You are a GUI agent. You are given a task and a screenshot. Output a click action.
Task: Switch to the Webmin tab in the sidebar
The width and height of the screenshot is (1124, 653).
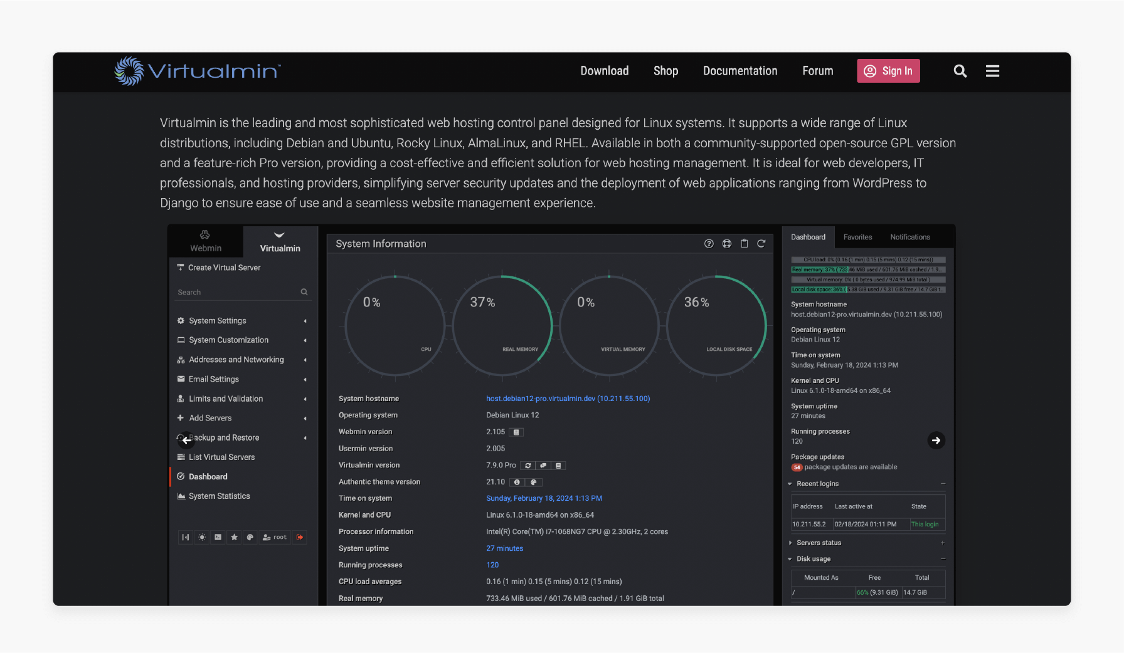point(206,241)
